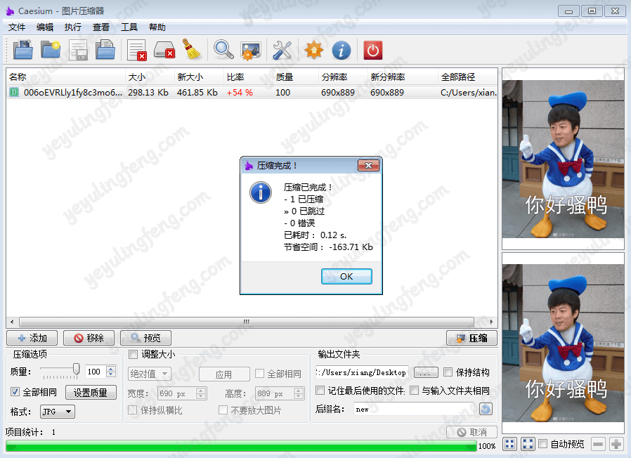Check the 保持纵横比 option
631x458 pixels.
(132, 410)
